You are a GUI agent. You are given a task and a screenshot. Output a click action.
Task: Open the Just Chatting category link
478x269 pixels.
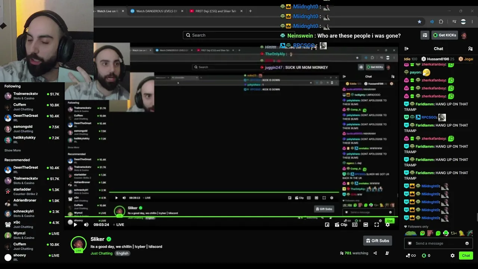[x=101, y=253]
